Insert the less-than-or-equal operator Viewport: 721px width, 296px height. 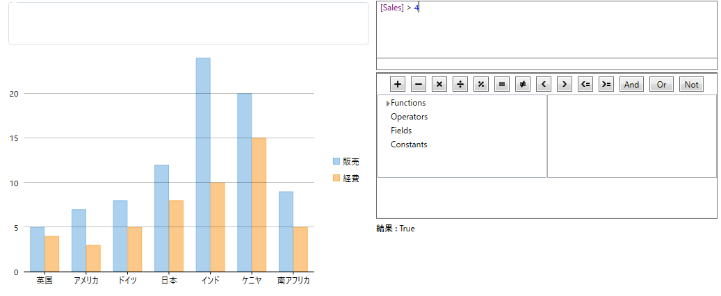pos(585,85)
